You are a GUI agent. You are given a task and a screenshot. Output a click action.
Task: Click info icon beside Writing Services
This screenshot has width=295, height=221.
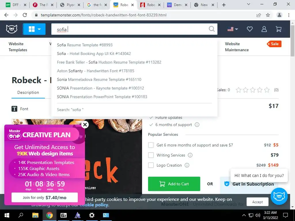[190, 155]
